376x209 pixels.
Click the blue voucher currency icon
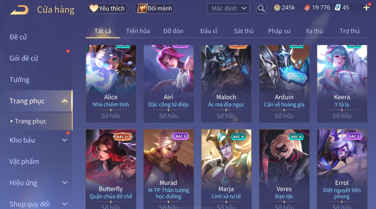pyautogui.click(x=338, y=7)
